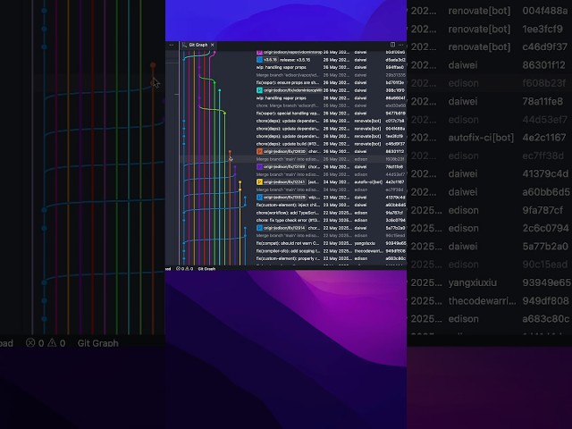The width and height of the screenshot is (572, 429).
Task: Click commit hash bd701f2e
Action: point(395,83)
